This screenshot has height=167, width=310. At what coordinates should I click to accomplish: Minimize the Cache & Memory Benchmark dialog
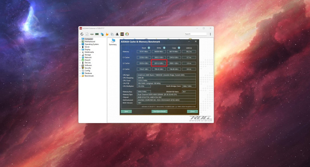(x=189, y=42)
